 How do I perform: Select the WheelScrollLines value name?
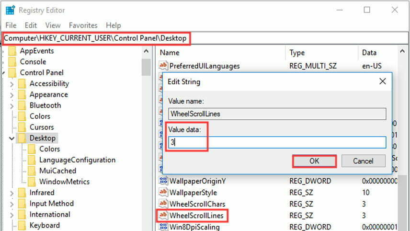pos(196,215)
